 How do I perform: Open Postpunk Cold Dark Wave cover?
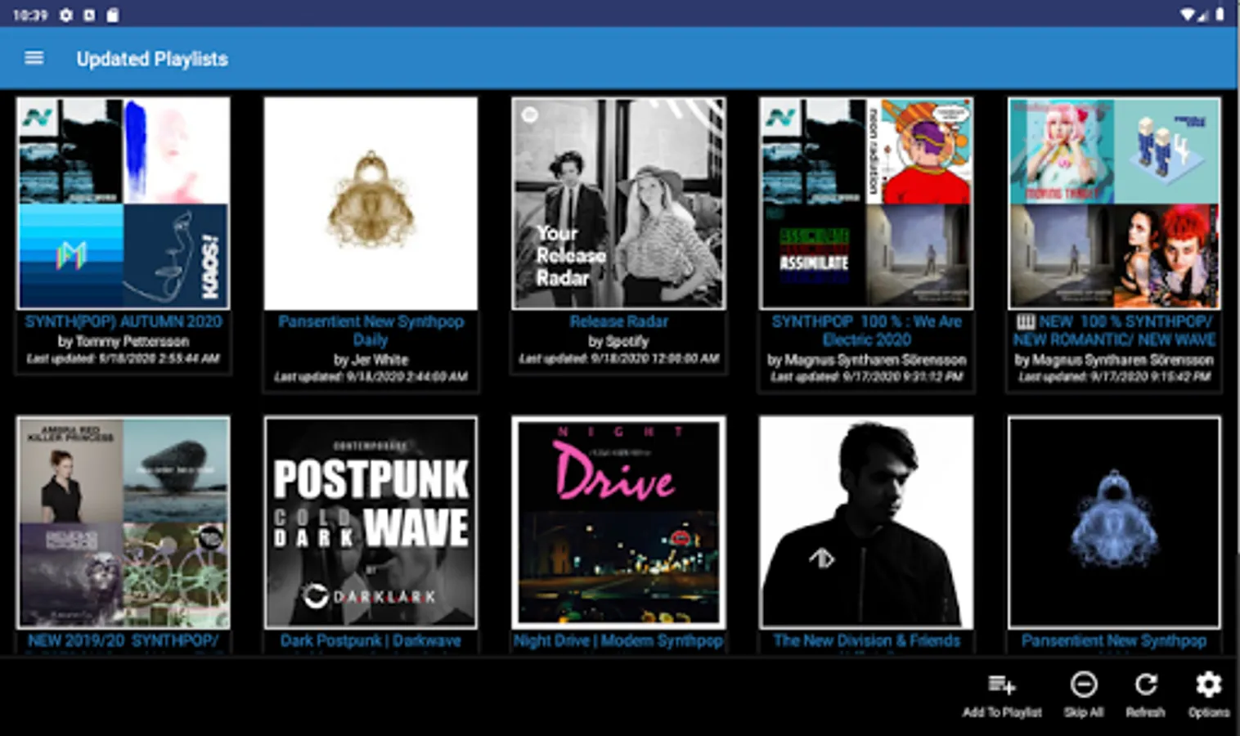371,523
